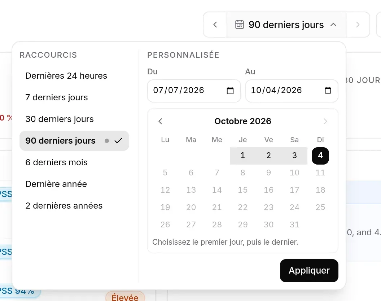
Task: Click the Lu weekday header
Action: pyautogui.click(x=165, y=140)
